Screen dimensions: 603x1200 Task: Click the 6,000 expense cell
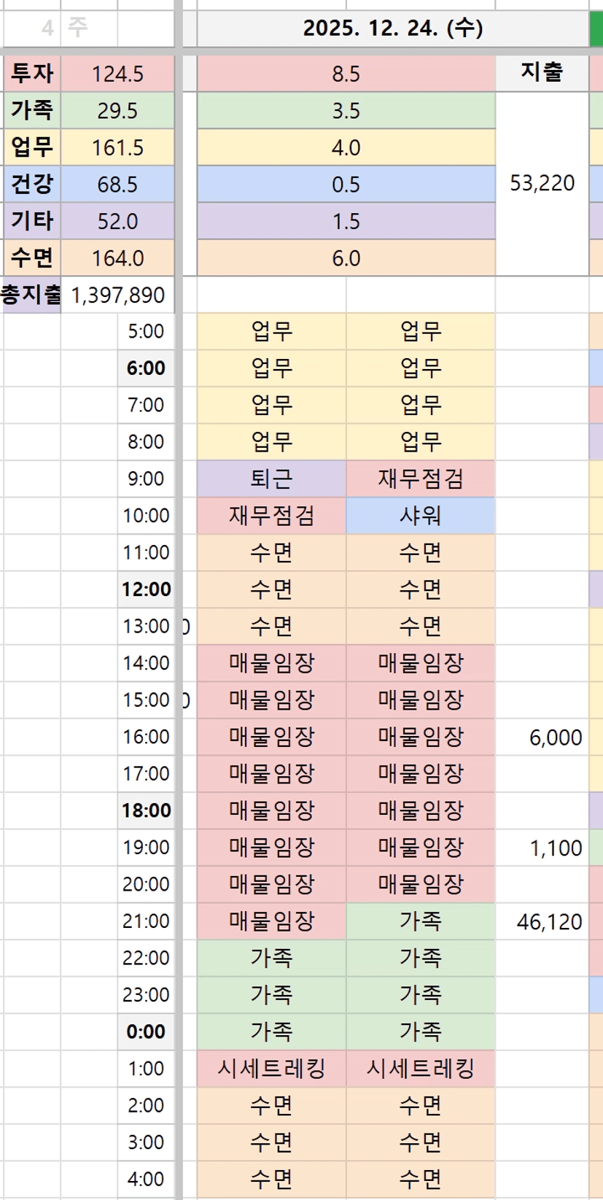tap(542, 737)
